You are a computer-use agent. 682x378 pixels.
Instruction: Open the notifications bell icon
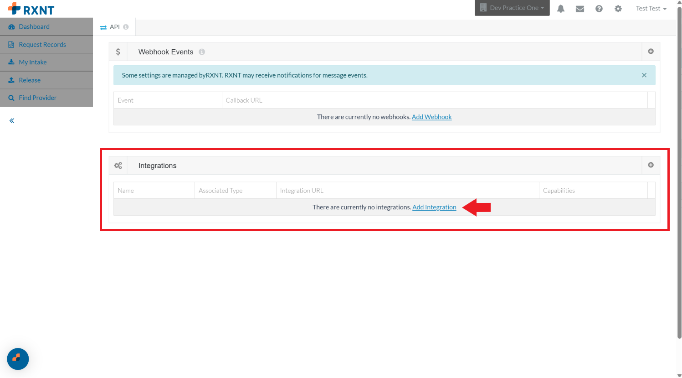click(x=561, y=9)
